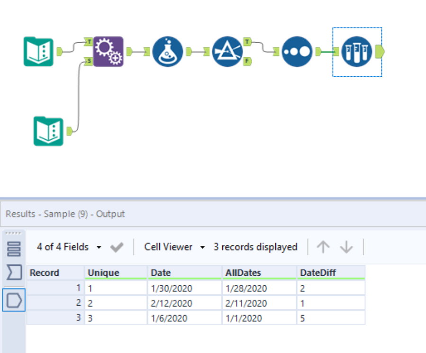The image size is (426, 353).
Task: Click the Sample tool output anchor
Action: coord(380,51)
